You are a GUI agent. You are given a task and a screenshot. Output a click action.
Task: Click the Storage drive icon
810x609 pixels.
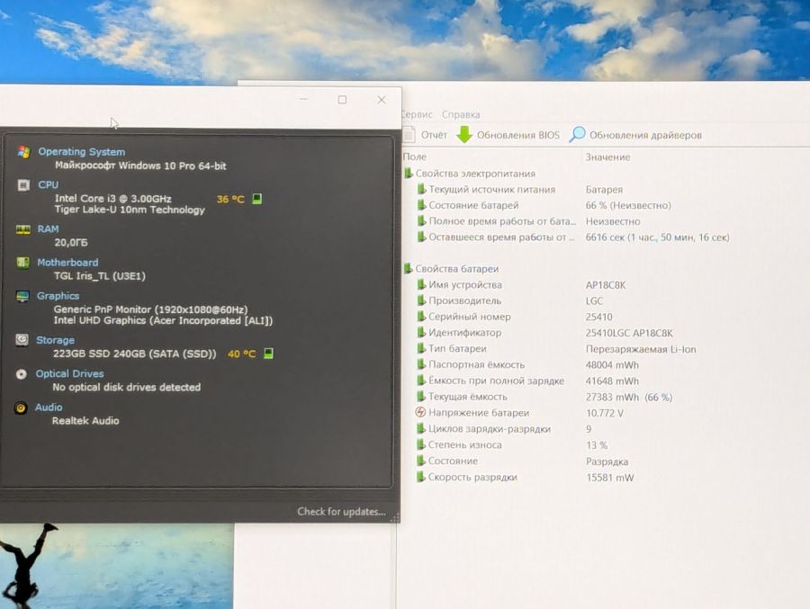click(x=22, y=340)
